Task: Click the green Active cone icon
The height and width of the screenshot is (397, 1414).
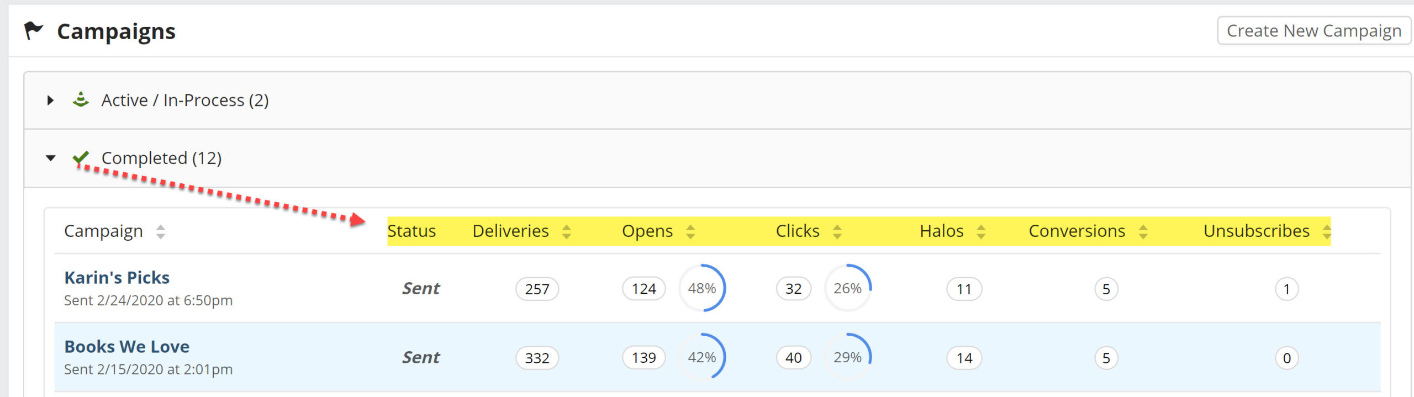Action: 81,100
